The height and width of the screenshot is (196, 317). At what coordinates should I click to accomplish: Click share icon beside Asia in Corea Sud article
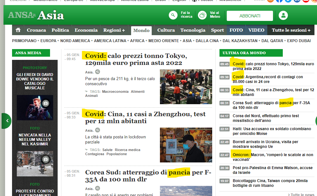coord(98,188)
